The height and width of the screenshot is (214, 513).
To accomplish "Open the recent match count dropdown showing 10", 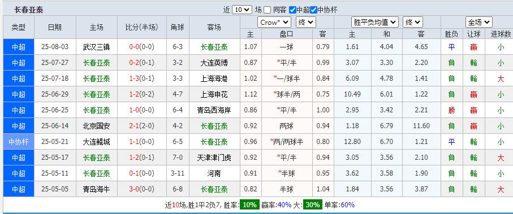I will [x=242, y=10].
